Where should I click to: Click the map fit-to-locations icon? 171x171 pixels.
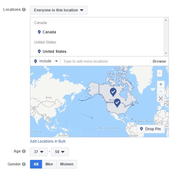coord(160,98)
